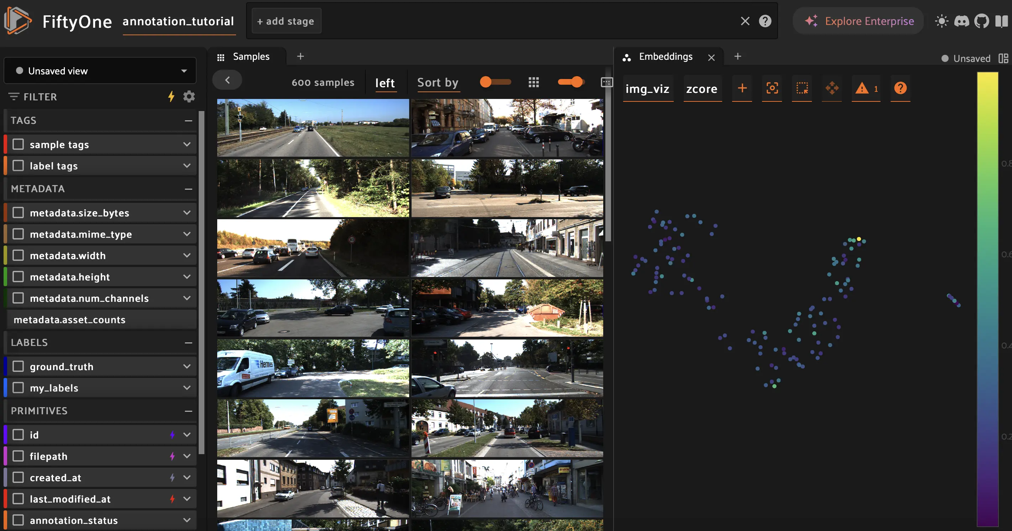The height and width of the screenshot is (531, 1012).
Task: Click the orange plus compute visualization icon
Action: [742, 88]
